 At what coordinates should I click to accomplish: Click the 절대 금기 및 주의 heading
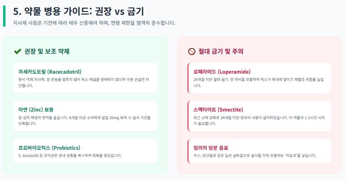221,51
